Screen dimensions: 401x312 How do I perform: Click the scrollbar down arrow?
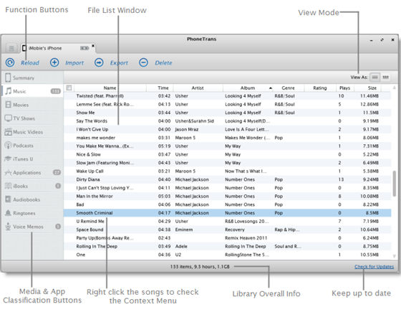point(395,256)
